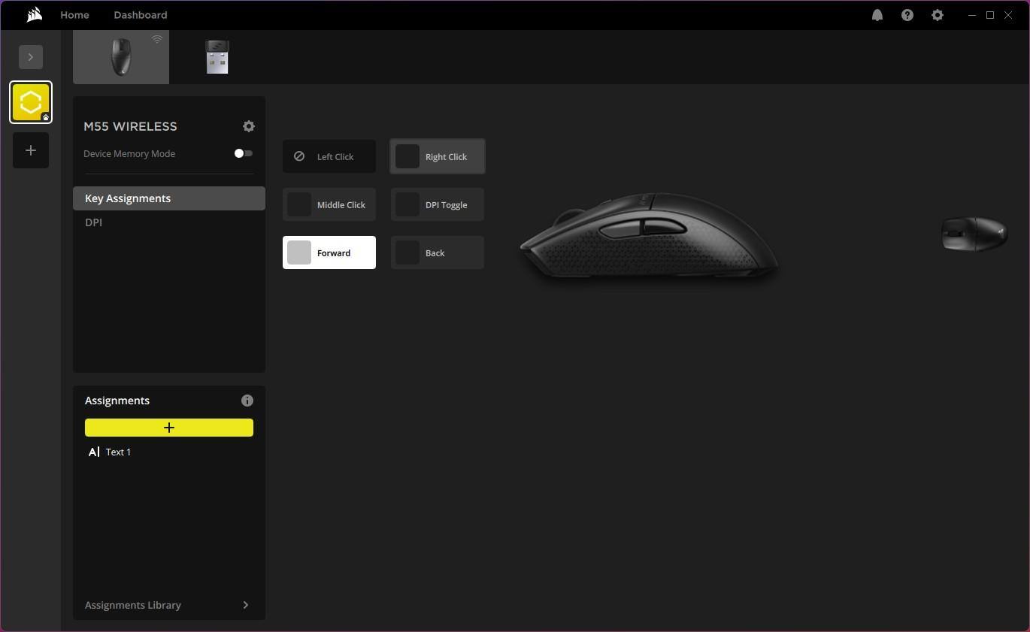Image resolution: width=1030 pixels, height=632 pixels.
Task: Expand the left profile sidebar chevron
Action: (31, 57)
